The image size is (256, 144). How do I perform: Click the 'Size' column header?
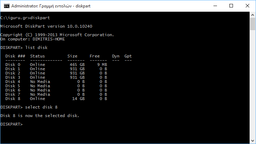pyautogui.click(x=72, y=56)
